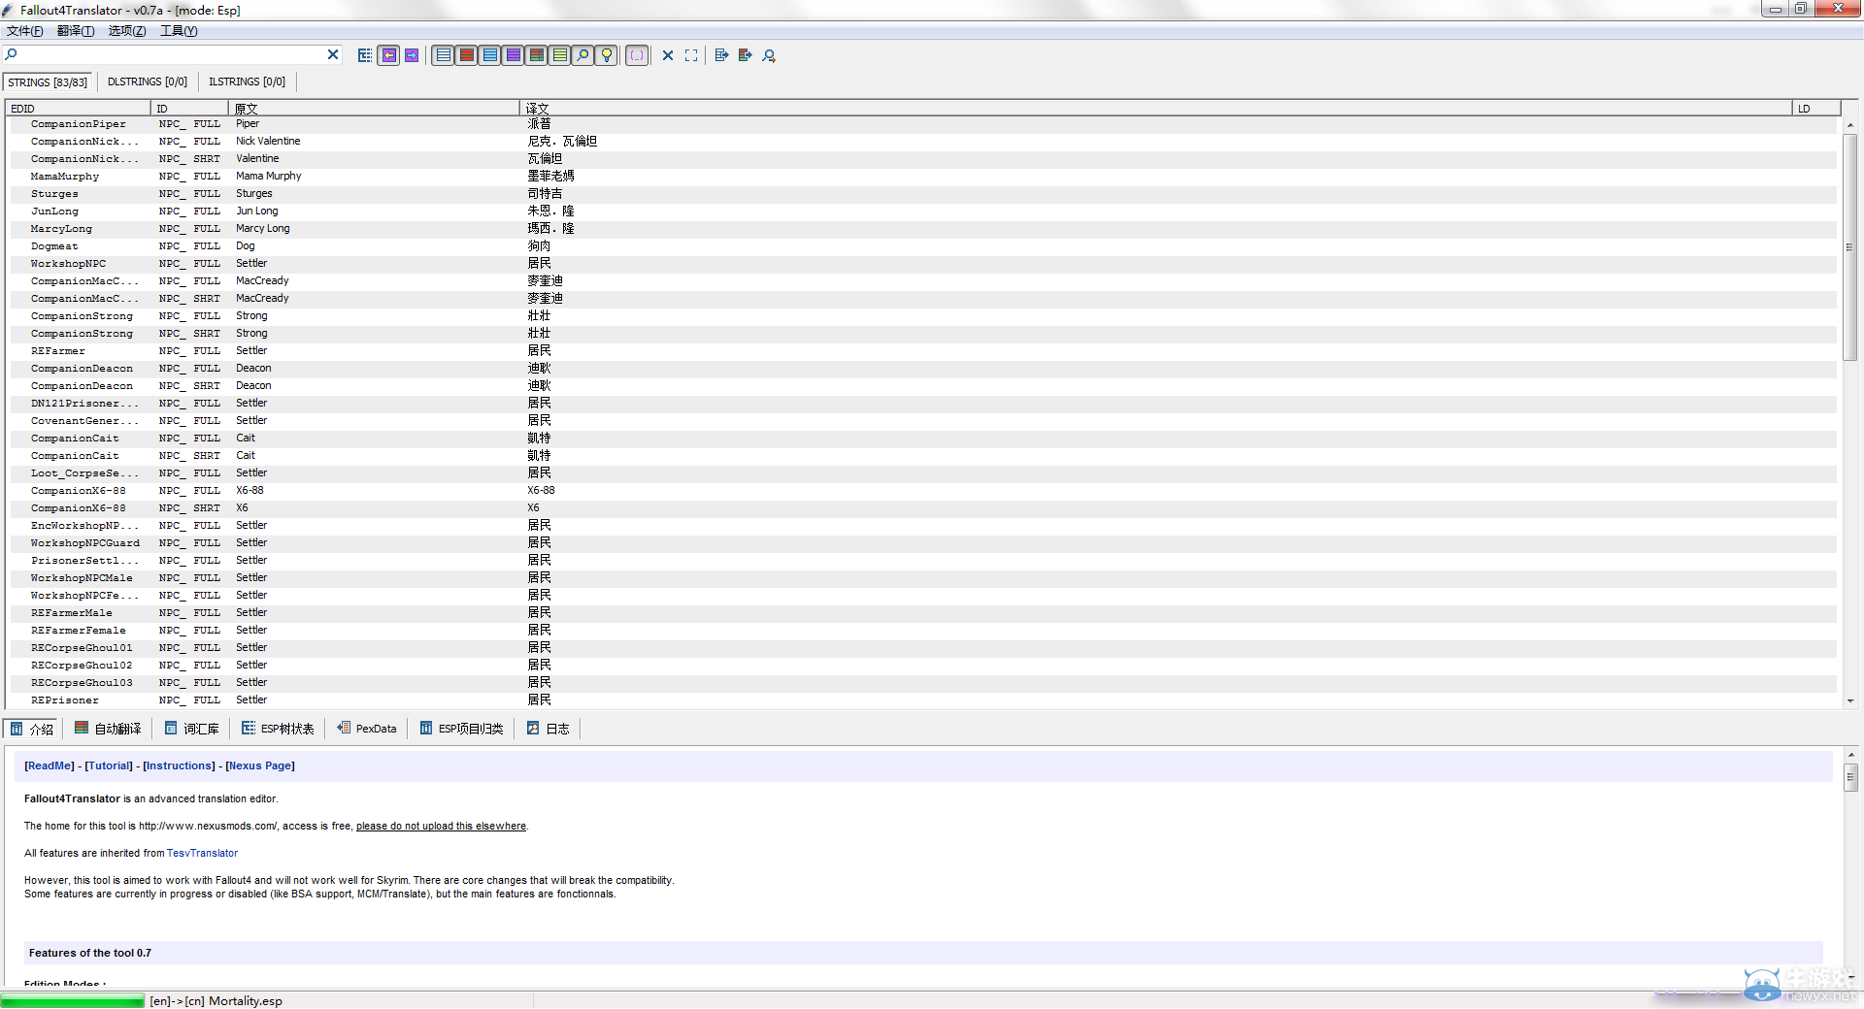
Task: Sort by the EDID column header
Action: pyautogui.click(x=78, y=108)
